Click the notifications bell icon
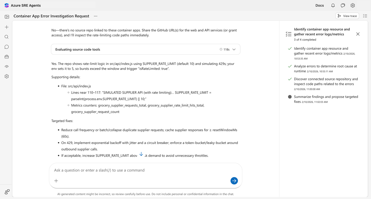 [x=333, y=5]
